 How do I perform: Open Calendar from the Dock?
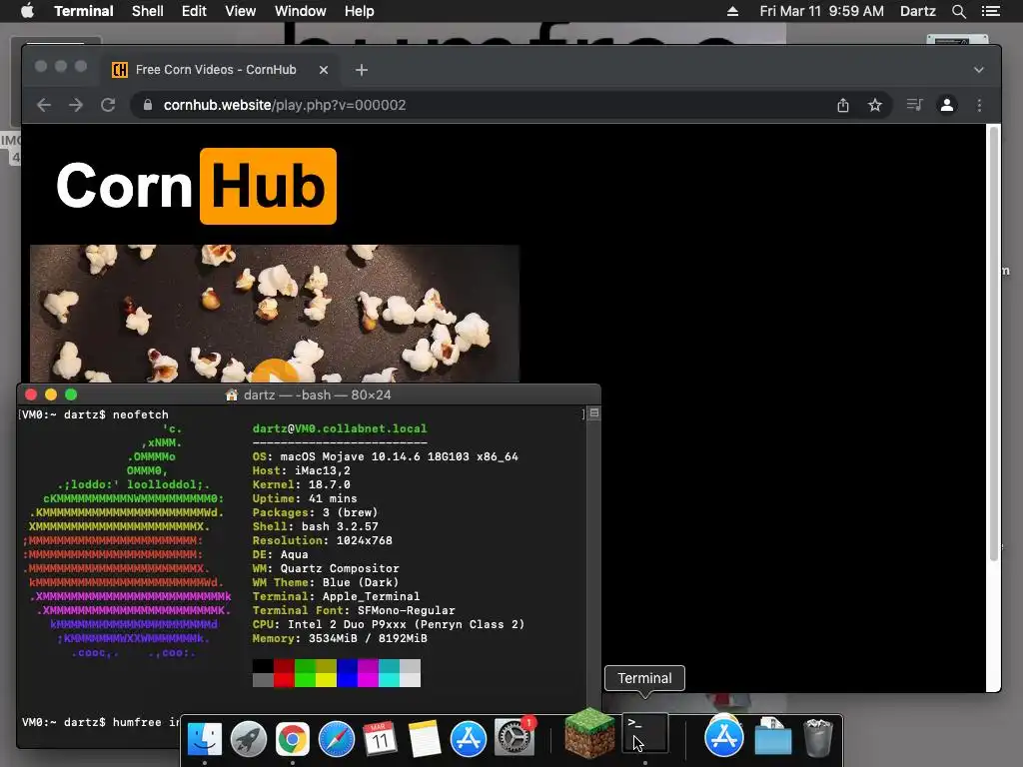(x=380, y=739)
